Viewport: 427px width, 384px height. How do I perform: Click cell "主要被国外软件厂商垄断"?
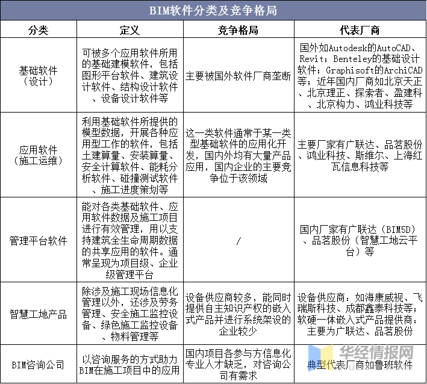238,76
